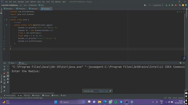Click the console horizontal scrollbar

[x=33, y=93]
